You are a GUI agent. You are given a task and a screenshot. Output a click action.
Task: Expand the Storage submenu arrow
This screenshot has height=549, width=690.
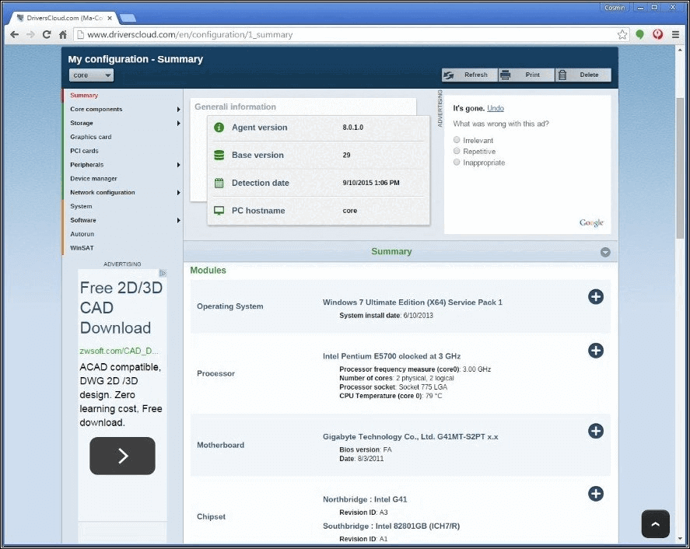click(178, 123)
